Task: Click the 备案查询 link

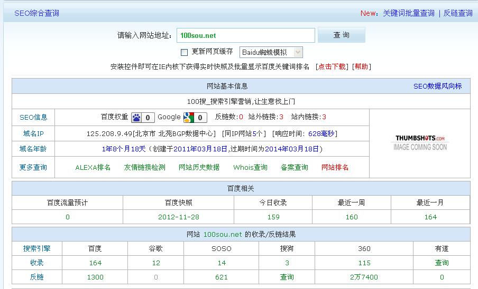Action: (295, 167)
